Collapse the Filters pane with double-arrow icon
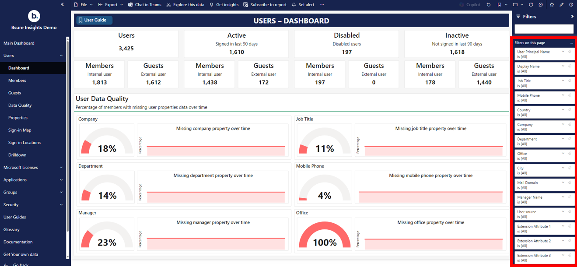 coord(572,17)
